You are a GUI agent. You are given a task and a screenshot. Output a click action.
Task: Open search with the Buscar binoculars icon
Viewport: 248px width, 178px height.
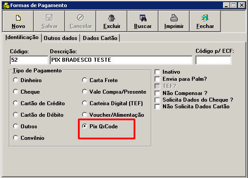[x=143, y=18]
